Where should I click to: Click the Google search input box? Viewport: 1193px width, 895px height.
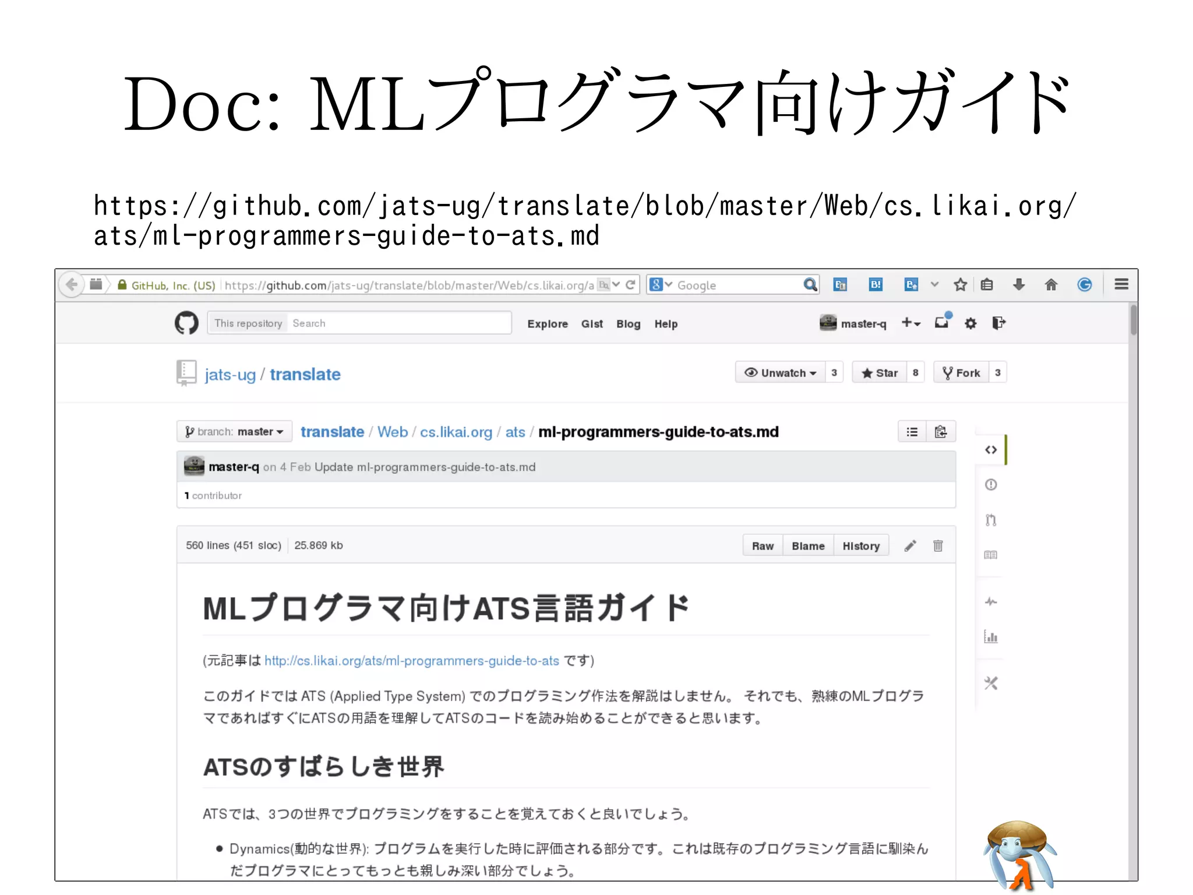(x=739, y=285)
